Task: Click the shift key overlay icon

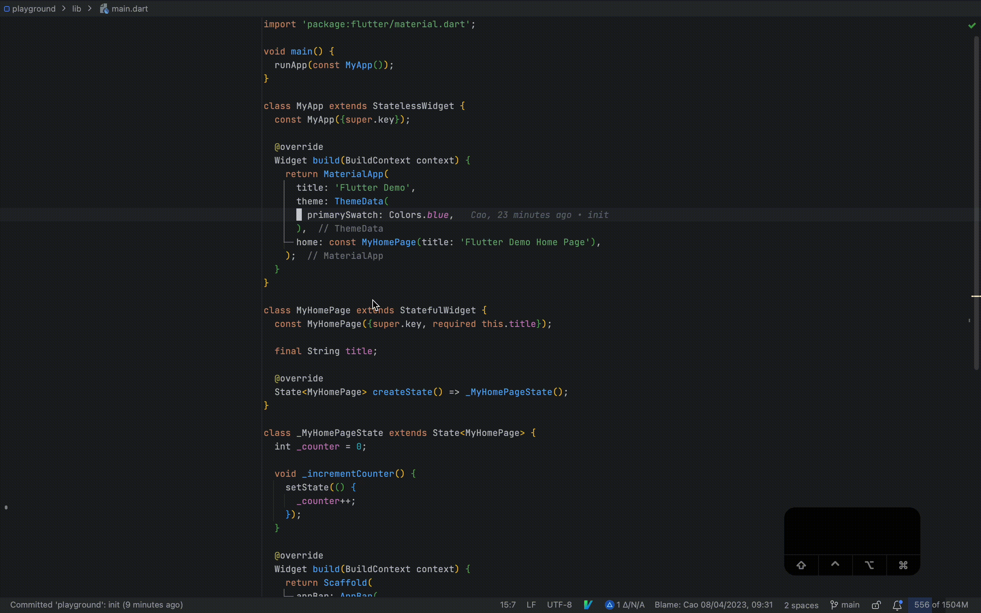Action: pyautogui.click(x=801, y=565)
